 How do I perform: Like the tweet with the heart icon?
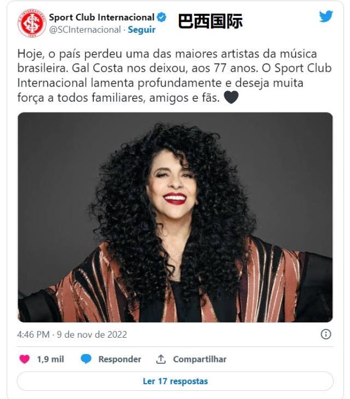click(x=25, y=359)
